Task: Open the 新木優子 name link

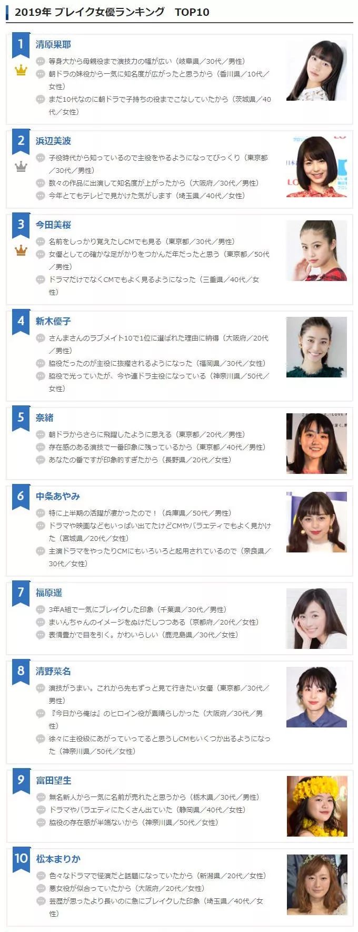Action: click(x=53, y=322)
